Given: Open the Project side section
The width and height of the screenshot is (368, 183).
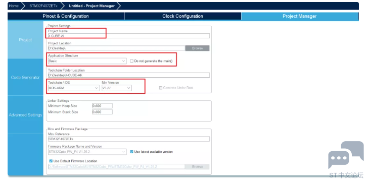Looking at the screenshot, I should [25, 40].
